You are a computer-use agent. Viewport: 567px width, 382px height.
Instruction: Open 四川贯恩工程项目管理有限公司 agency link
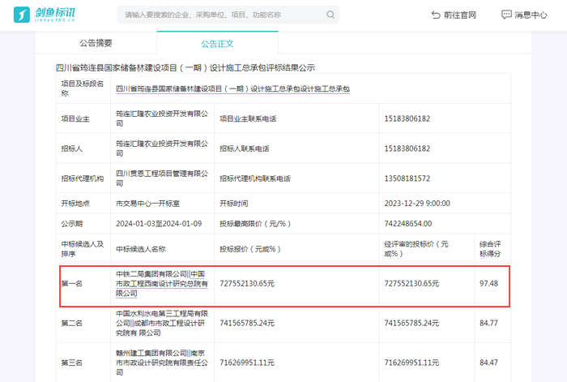[162, 178]
